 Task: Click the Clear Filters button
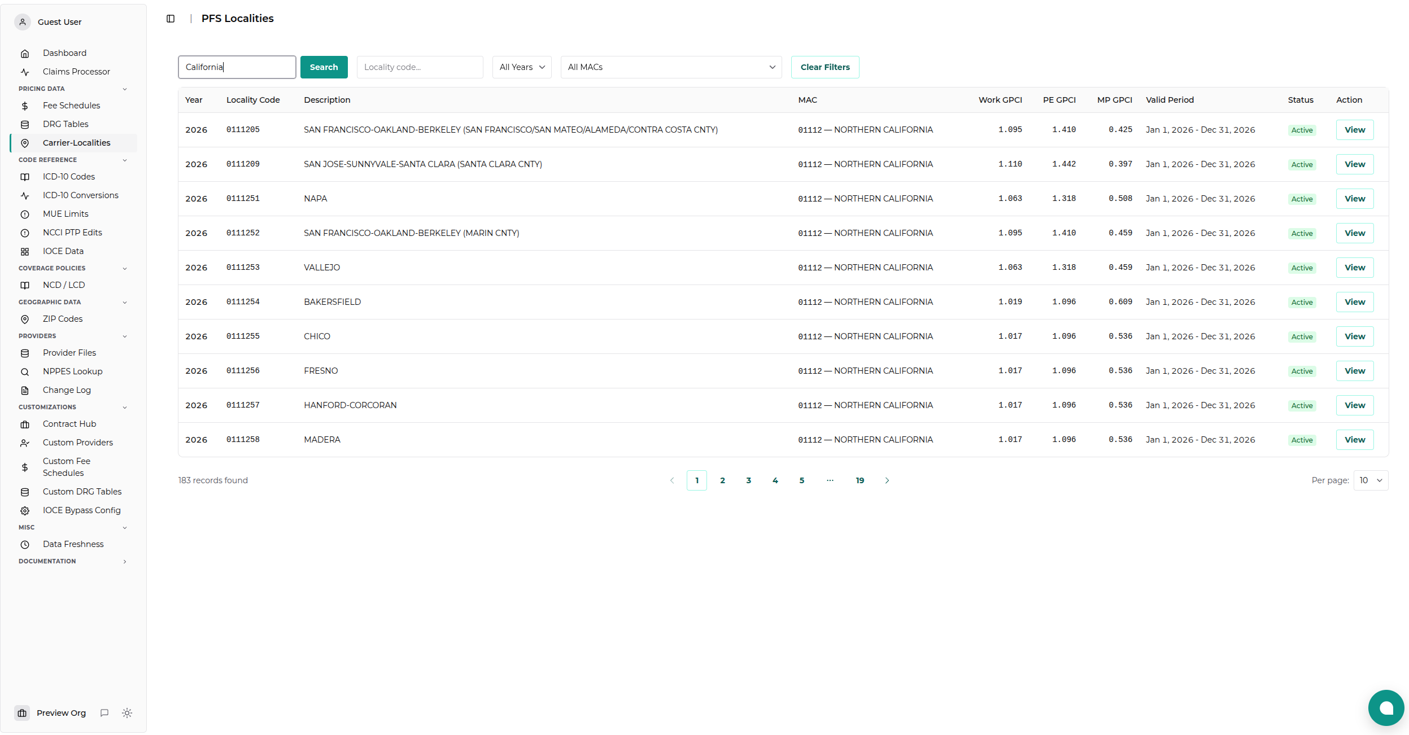click(825, 67)
